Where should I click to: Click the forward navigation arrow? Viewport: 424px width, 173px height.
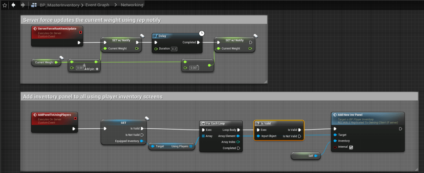[22, 5]
